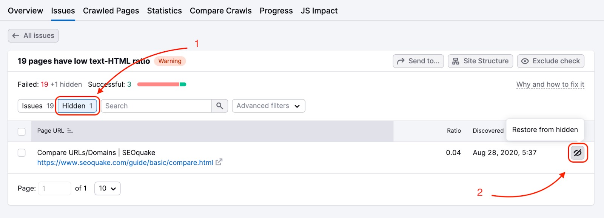Click the external link icon beside URL

tap(219, 162)
